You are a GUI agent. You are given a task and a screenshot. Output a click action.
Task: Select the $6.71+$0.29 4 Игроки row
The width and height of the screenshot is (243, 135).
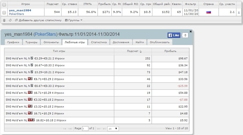click(x=97, y=93)
